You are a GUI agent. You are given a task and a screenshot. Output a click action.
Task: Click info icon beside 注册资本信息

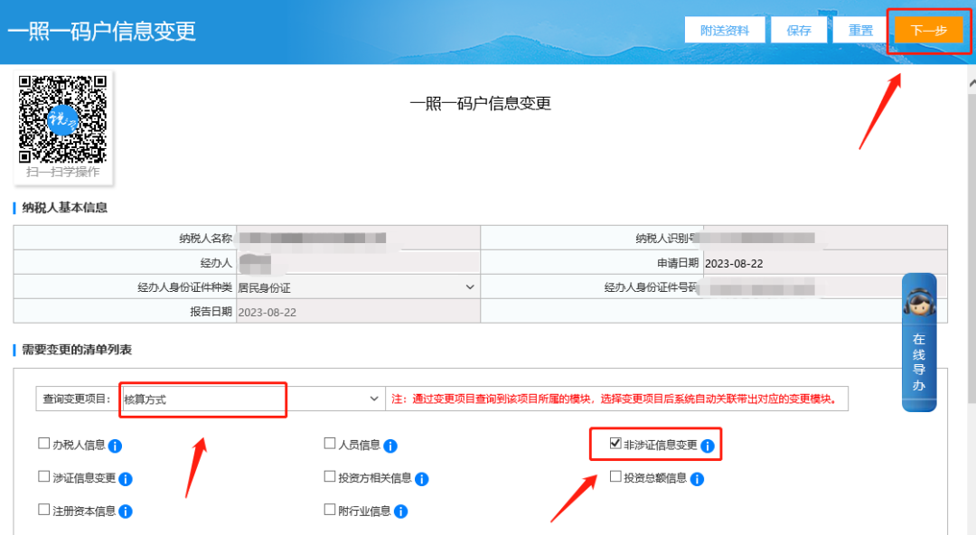pyautogui.click(x=126, y=512)
